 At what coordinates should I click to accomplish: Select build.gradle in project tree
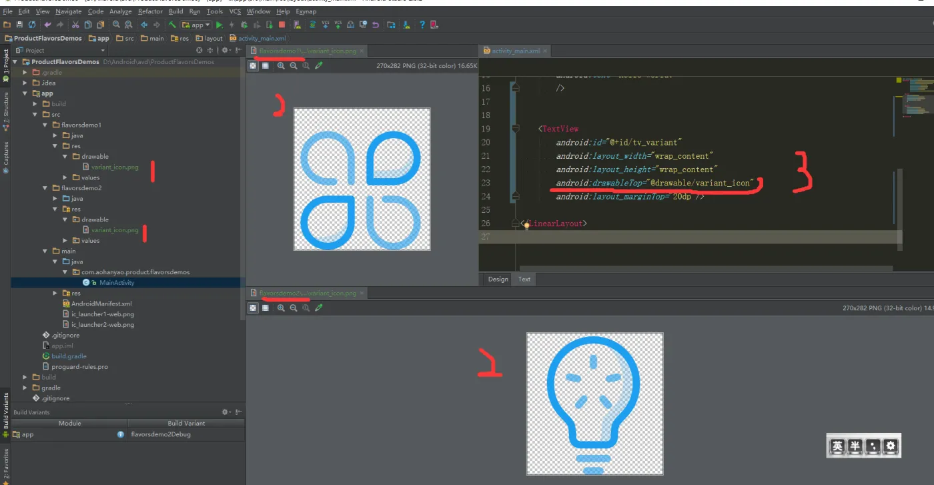click(69, 356)
